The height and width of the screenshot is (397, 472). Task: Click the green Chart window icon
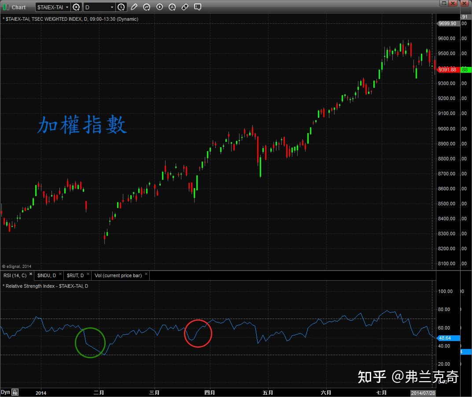point(6,7)
